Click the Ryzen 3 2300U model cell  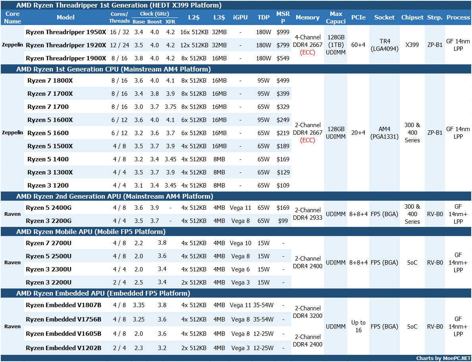pos(48,269)
